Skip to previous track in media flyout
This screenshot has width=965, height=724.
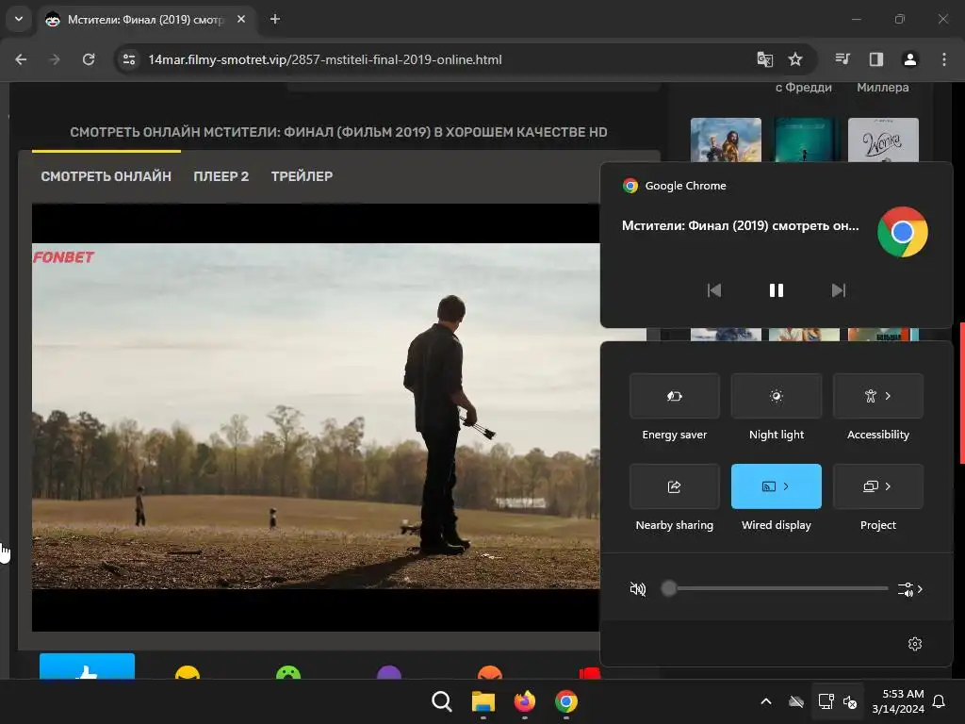pyautogui.click(x=714, y=290)
